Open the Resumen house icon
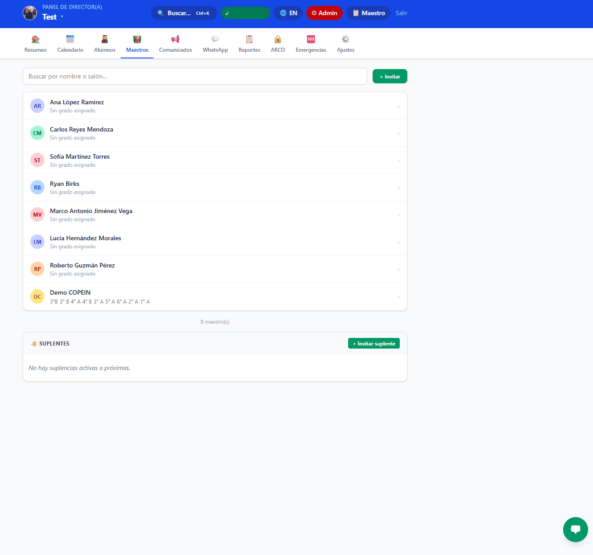 (x=36, y=39)
